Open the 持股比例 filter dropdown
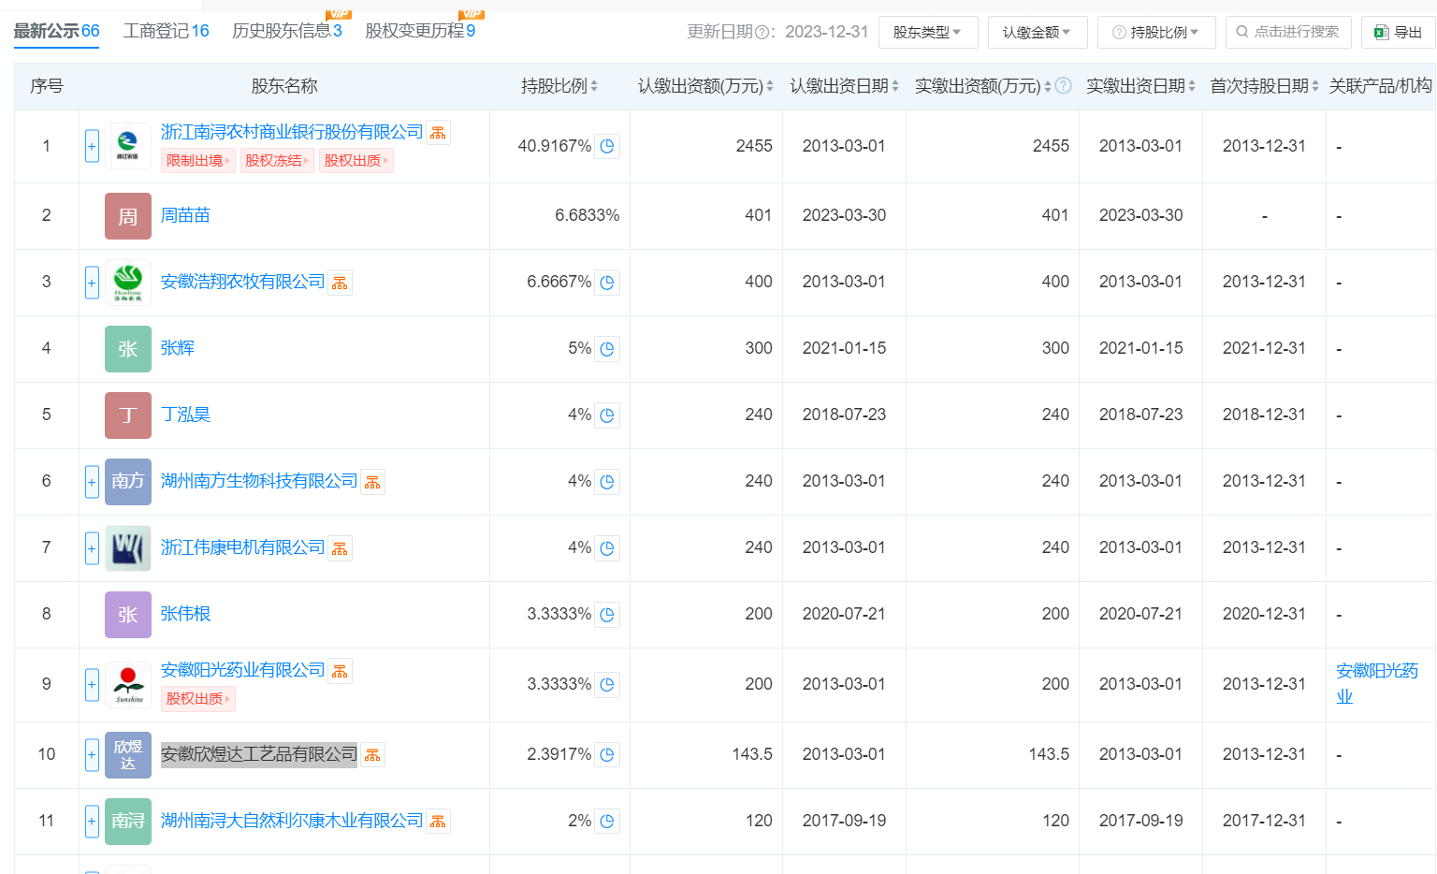The image size is (1437, 874). point(1156,33)
